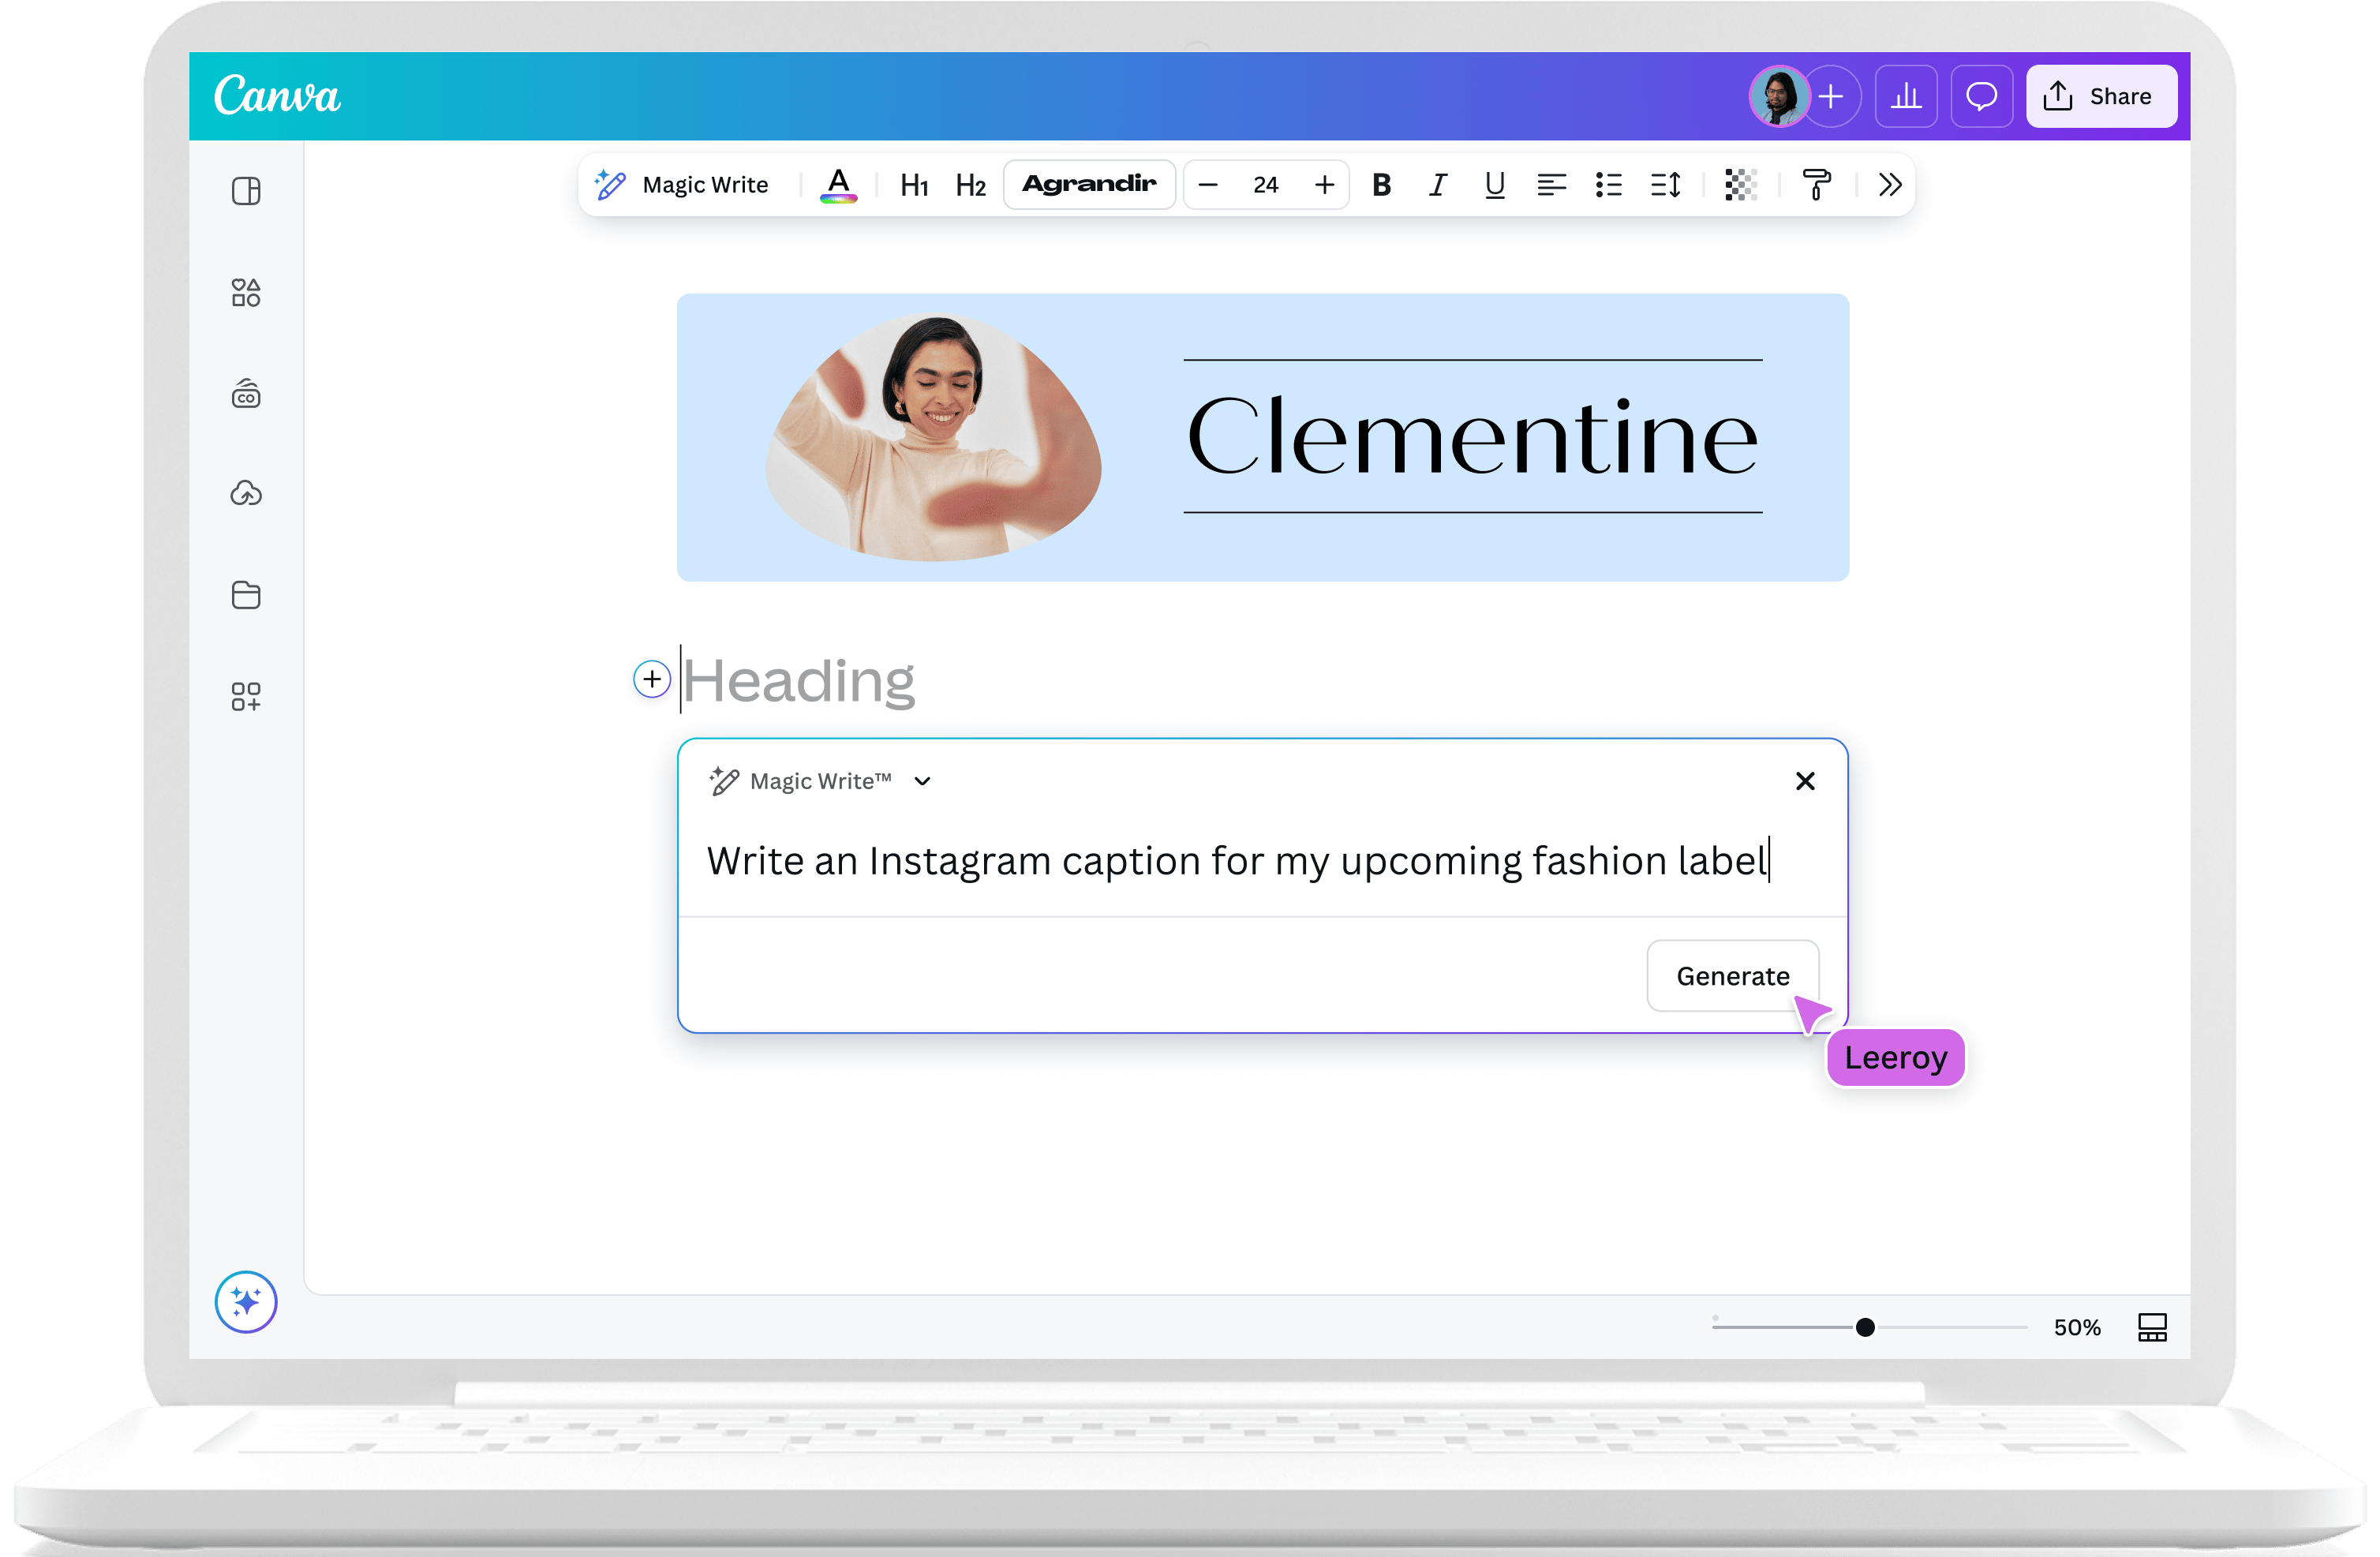Click the font size field showing 24

coord(1266,185)
